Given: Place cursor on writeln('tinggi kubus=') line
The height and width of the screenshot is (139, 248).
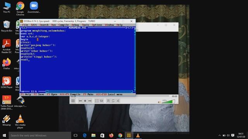Looking at the screenshot, I should tap(39, 57).
